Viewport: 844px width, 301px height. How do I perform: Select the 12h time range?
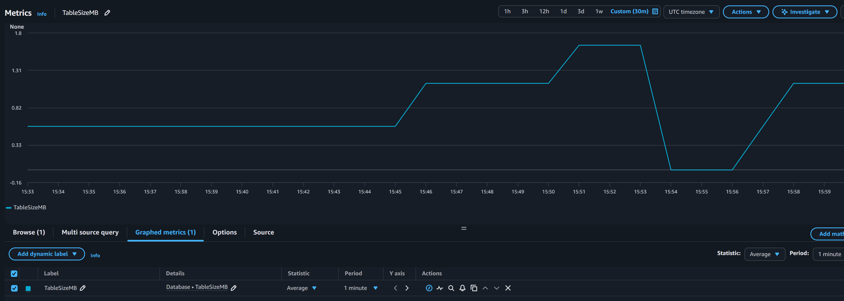[x=544, y=11]
